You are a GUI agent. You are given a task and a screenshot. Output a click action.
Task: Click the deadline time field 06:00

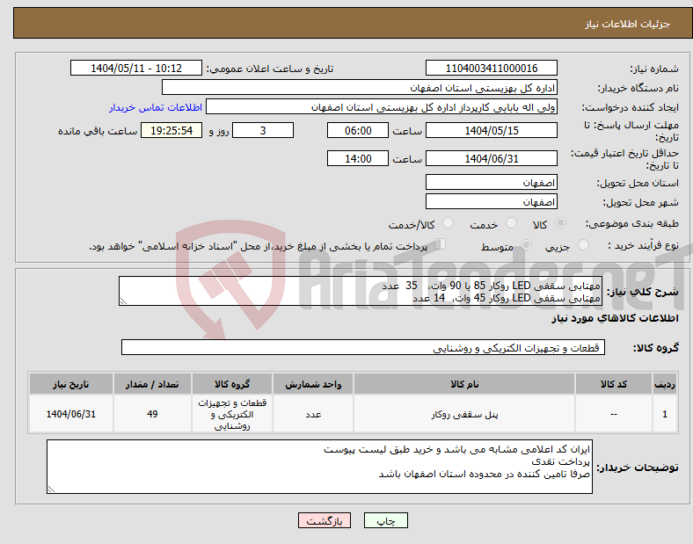click(358, 131)
